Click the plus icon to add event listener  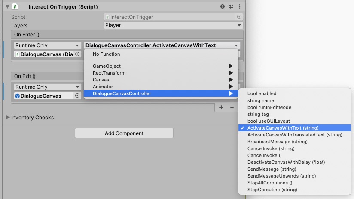[x=221, y=107]
